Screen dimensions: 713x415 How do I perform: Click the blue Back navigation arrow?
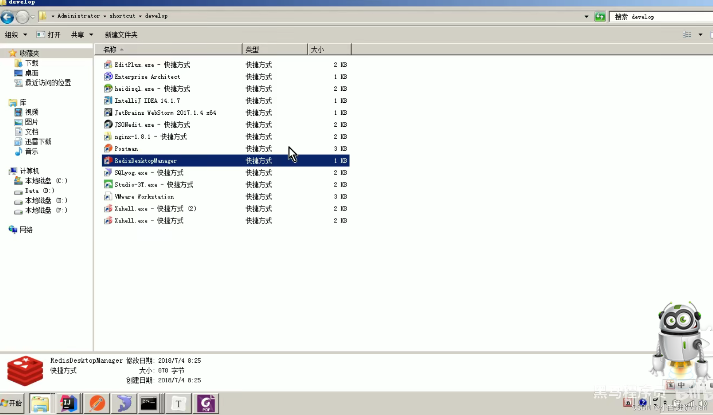7,17
